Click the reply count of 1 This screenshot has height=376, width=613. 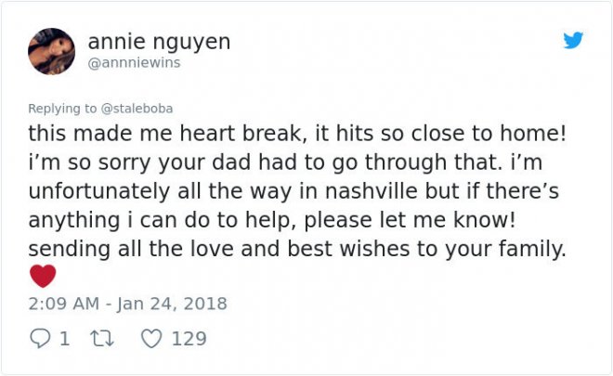64,338
